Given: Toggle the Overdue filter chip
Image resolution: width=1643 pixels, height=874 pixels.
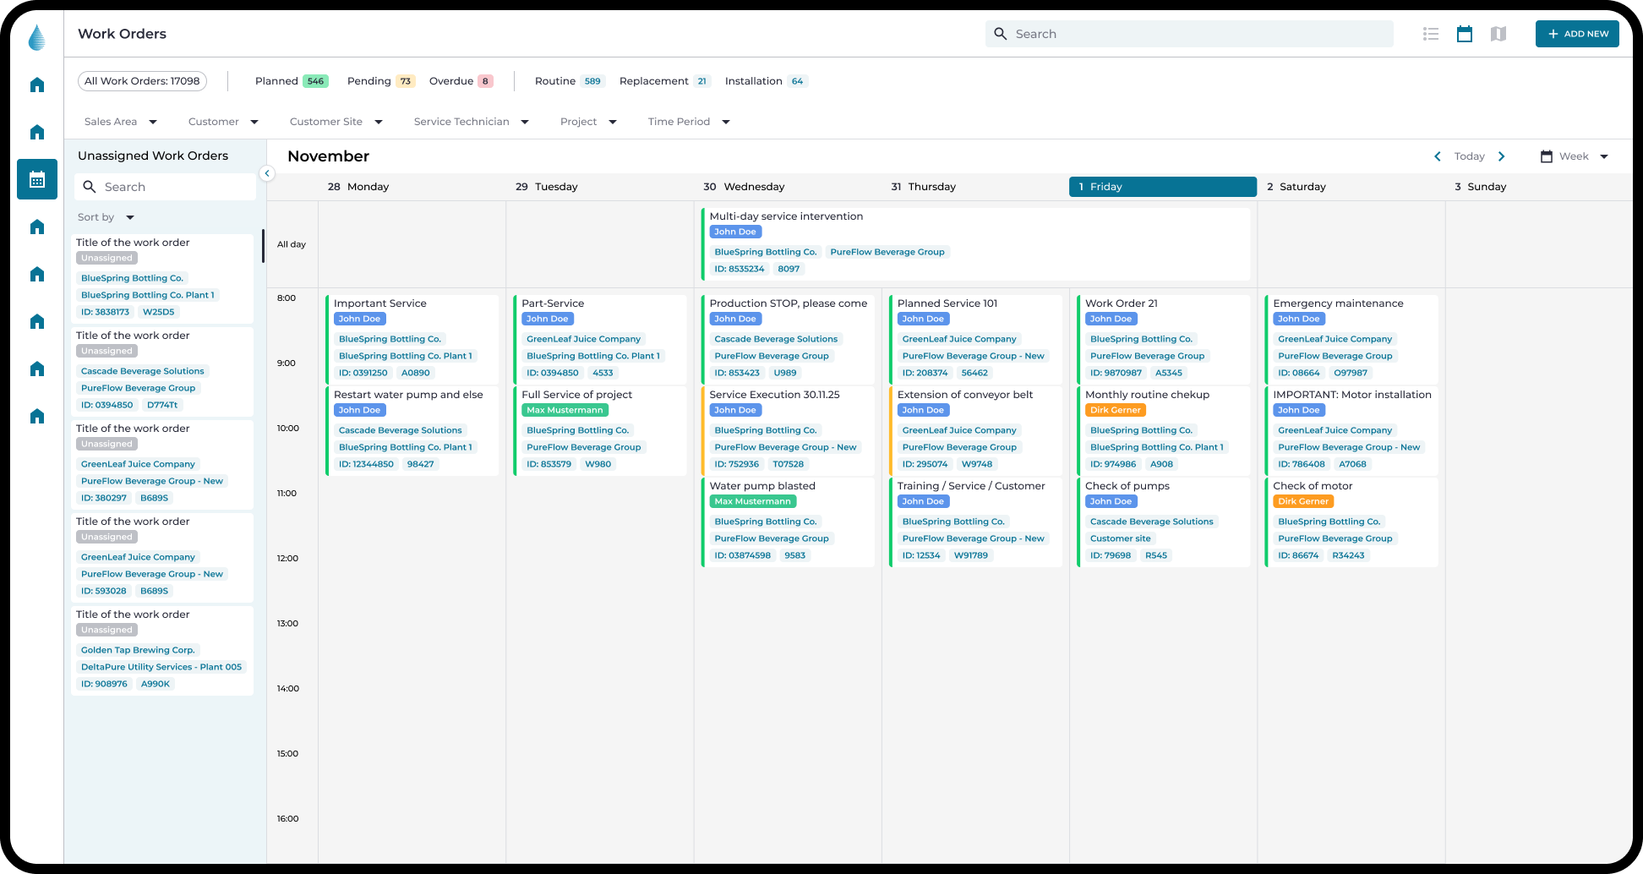Looking at the screenshot, I should (460, 81).
